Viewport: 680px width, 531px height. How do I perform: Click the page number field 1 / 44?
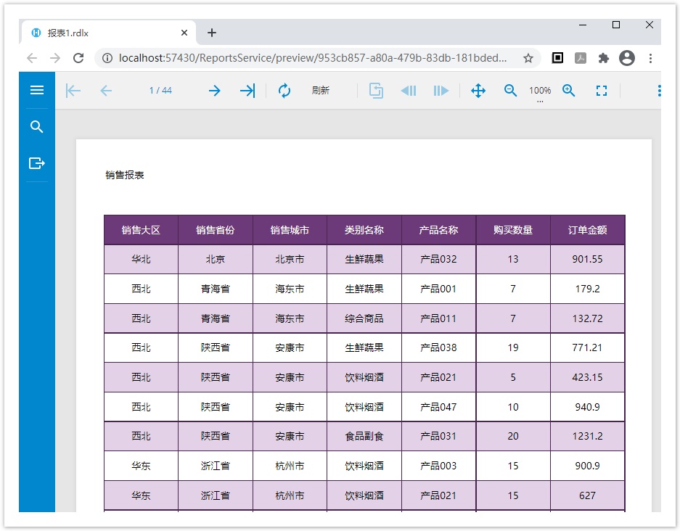tap(160, 90)
